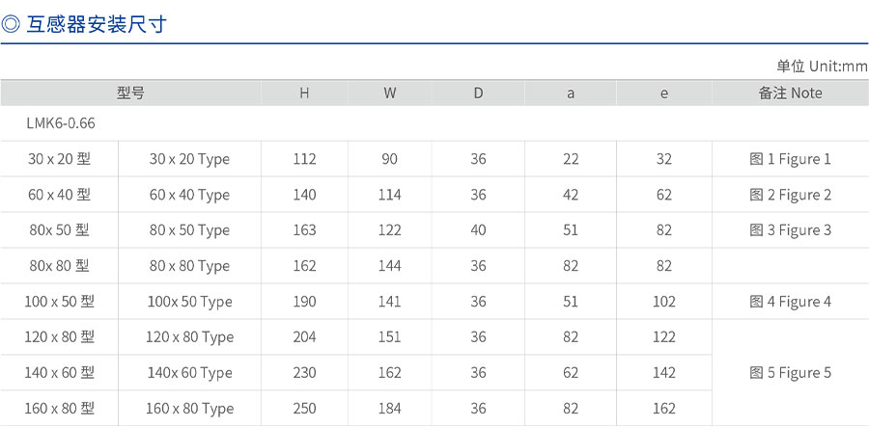Click the 80 x 80 Type cell
869x427 pixels.
[189, 266]
